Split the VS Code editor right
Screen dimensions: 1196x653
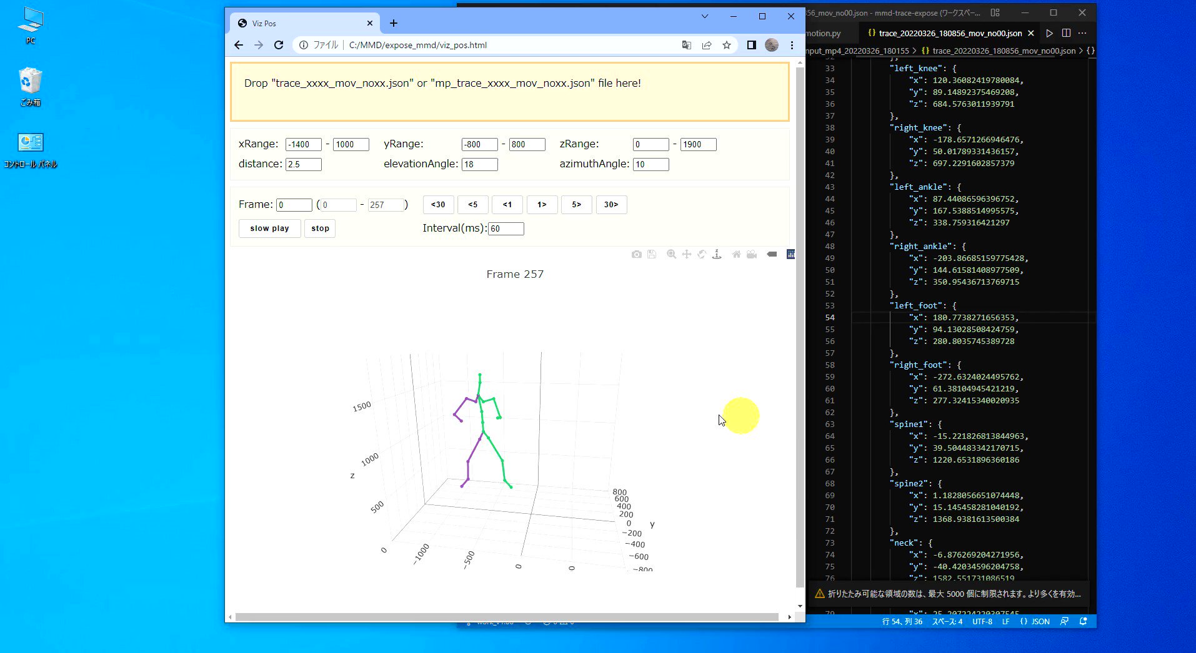pos(1066,33)
